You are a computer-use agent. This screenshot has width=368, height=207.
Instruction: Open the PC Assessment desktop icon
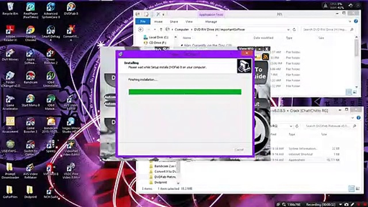tap(10, 125)
